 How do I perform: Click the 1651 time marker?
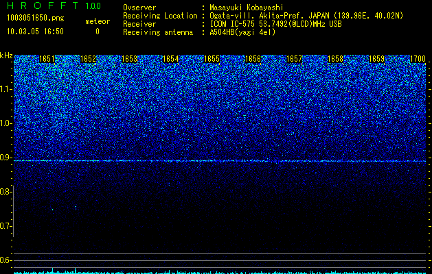point(47,59)
